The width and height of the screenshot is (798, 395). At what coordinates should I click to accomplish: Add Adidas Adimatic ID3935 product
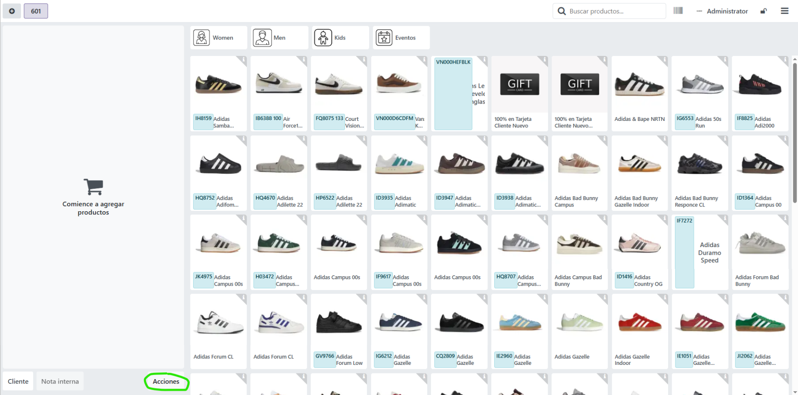tap(399, 173)
